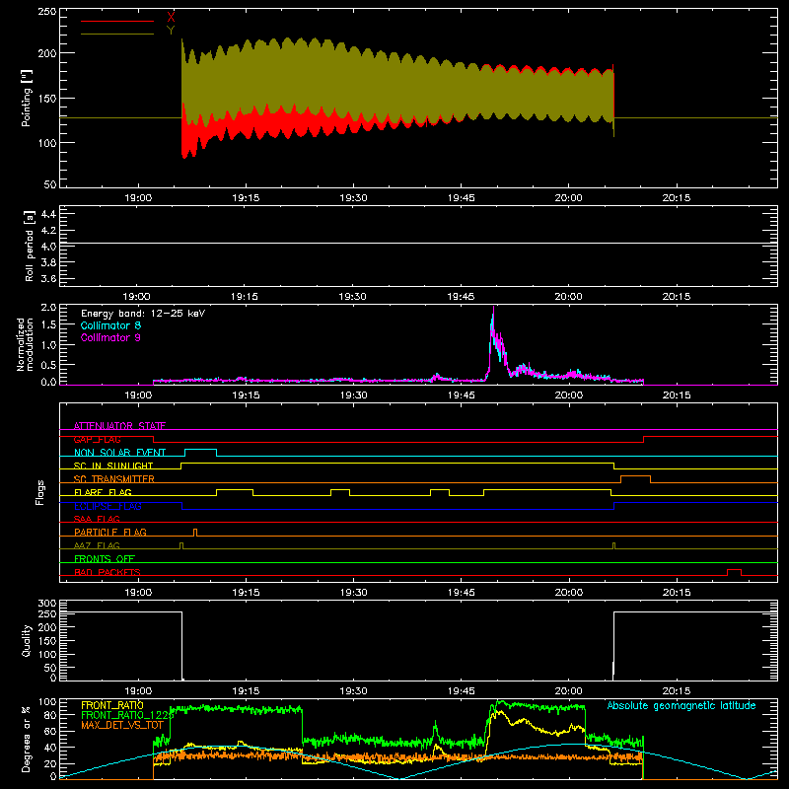Click '19:30' under the Pointing panel
The width and height of the screenshot is (789, 789).
click(x=353, y=198)
